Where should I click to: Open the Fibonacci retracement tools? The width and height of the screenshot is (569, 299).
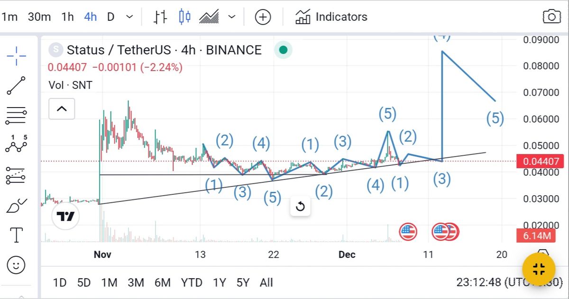click(x=17, y=115)
